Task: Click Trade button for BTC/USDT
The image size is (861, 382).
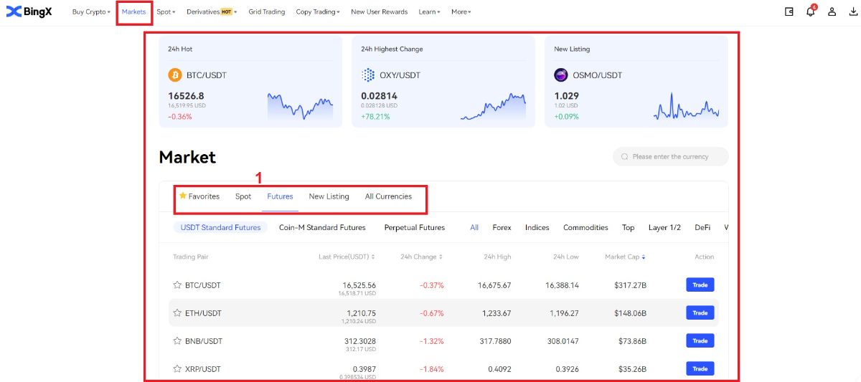Action: coord(700,285)
